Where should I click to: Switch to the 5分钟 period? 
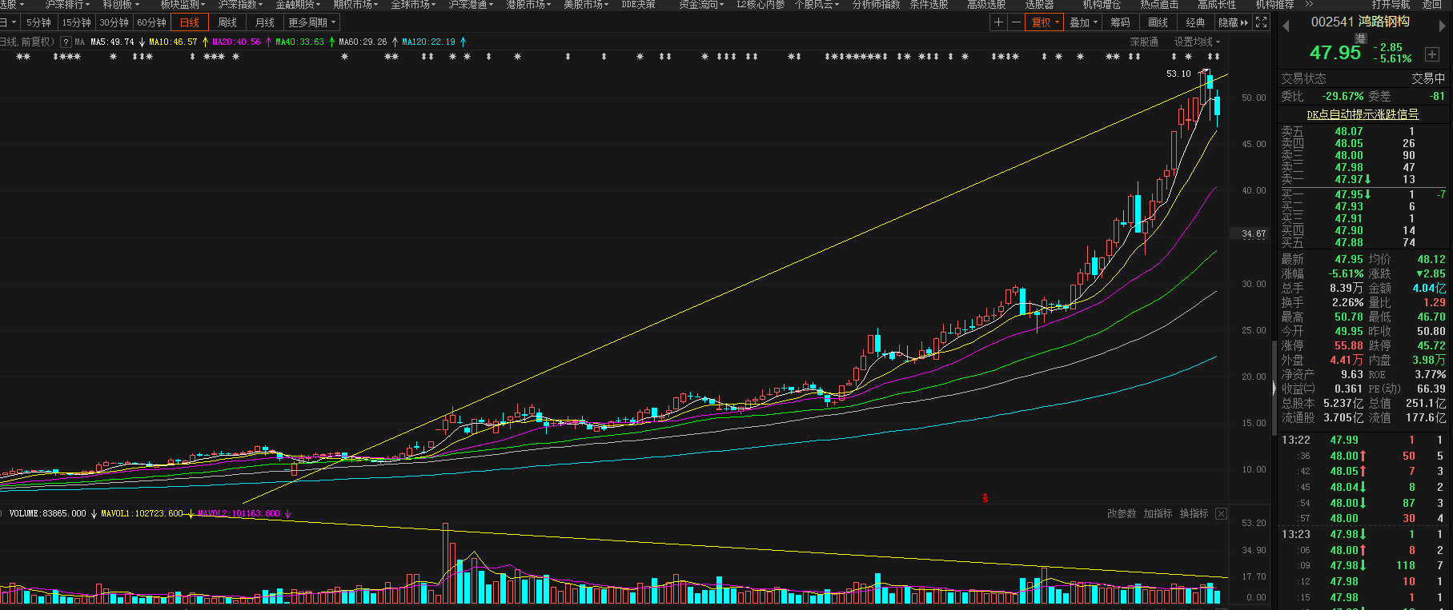38,22
